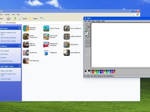150x112 pixels.
Task: Select the rectangular Select tool in Paint
Action: click(89, 24)
